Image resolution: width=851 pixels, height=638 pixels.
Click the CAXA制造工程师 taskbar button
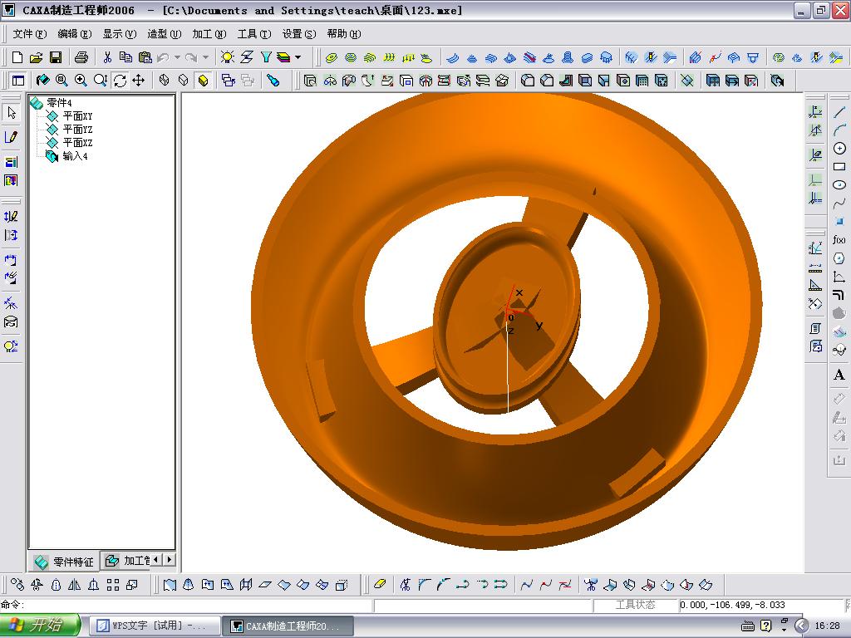(288, 626)
